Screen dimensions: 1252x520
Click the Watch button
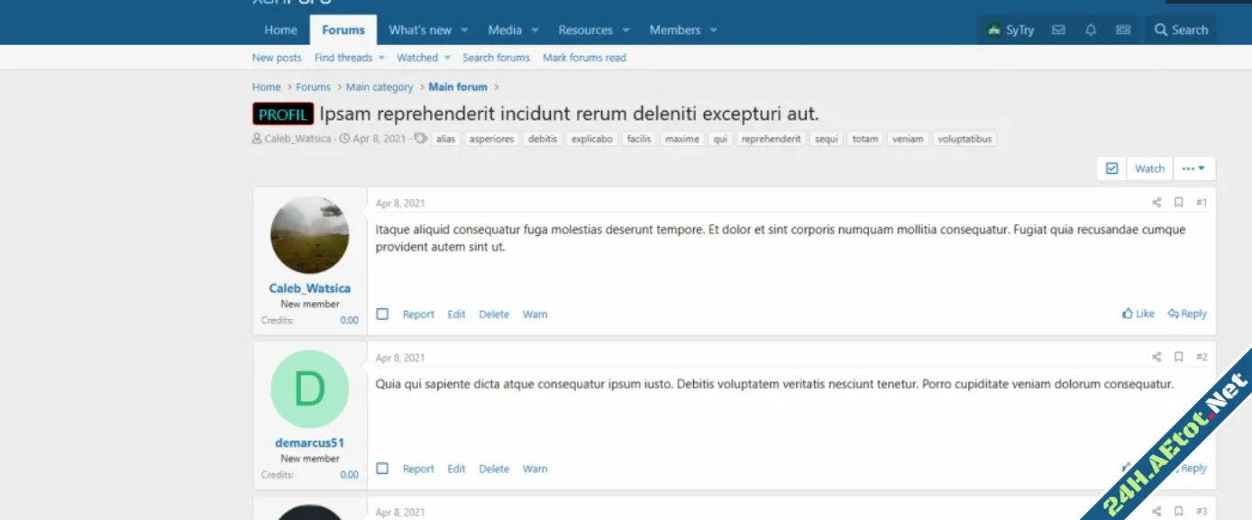(x=1149, y=169)
